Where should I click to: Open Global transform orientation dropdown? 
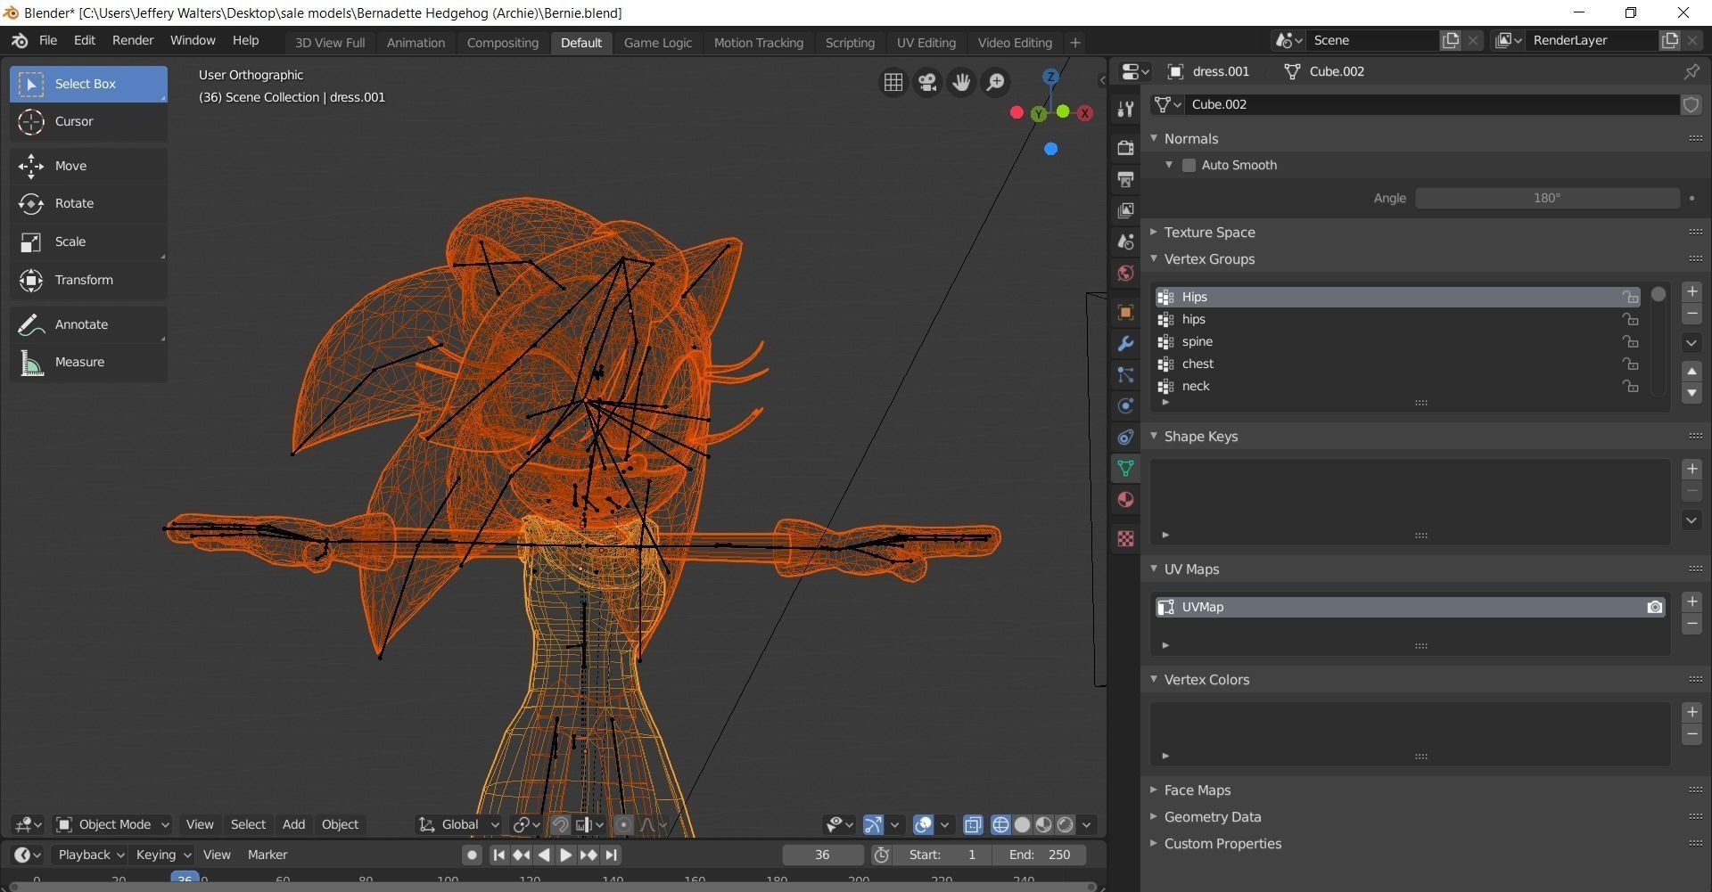[x=458, y=825]
